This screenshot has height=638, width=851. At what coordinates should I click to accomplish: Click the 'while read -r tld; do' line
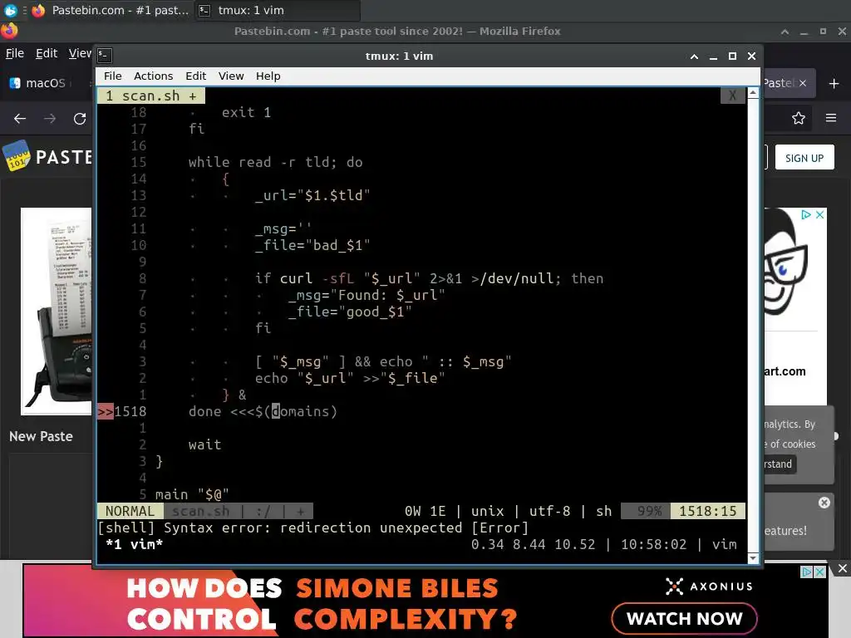pos(276,162)
